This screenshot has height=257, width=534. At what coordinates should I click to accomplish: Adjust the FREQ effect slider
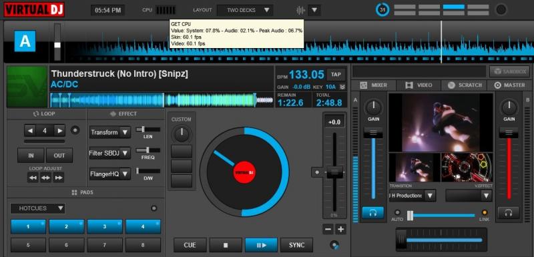pos(148,150)
